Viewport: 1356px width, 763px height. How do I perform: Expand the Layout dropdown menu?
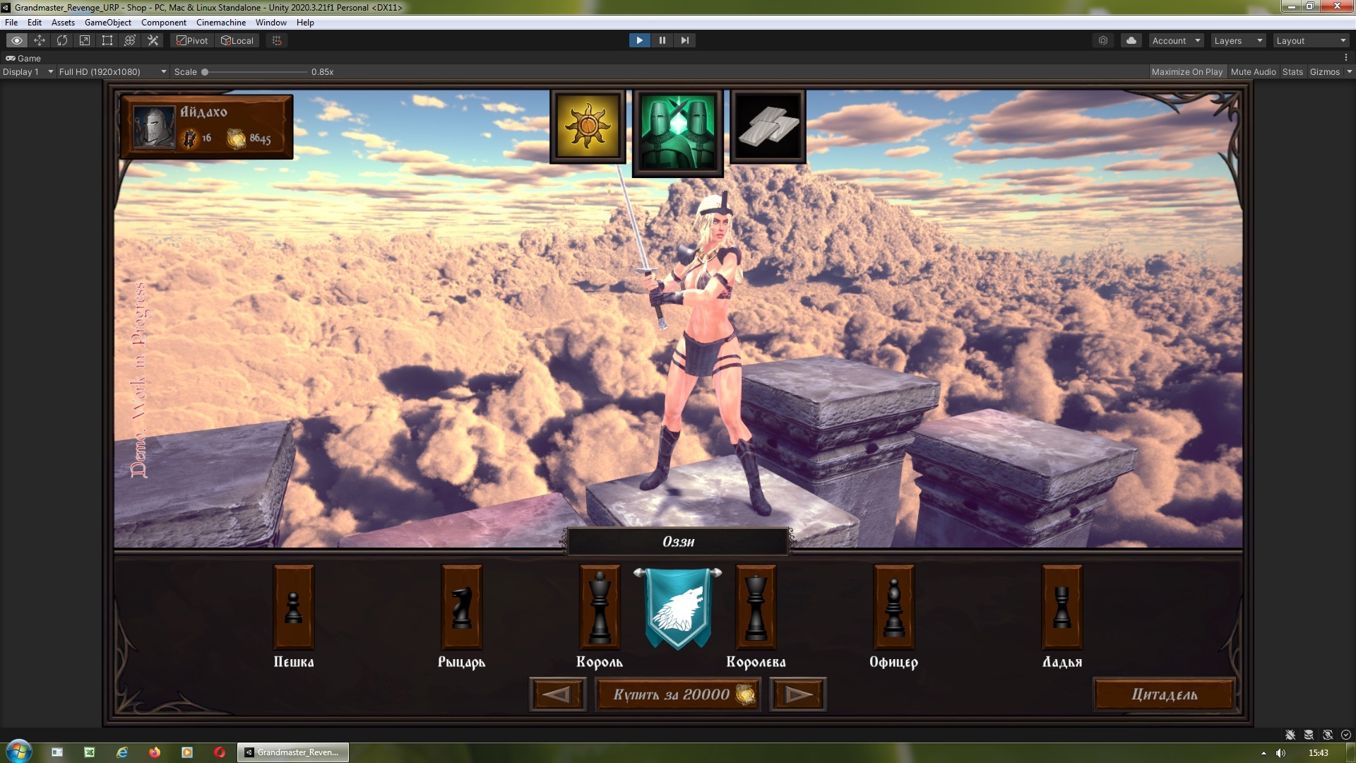click(1313, 40)
